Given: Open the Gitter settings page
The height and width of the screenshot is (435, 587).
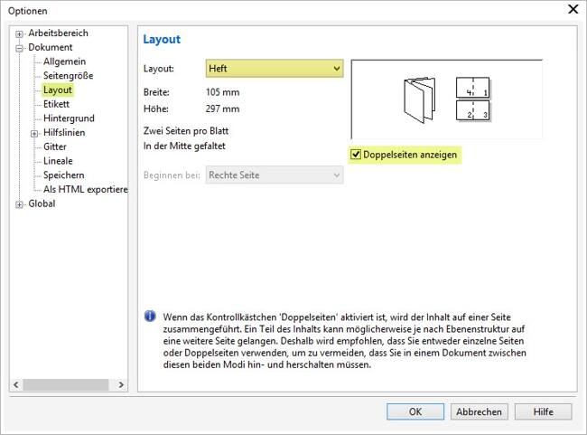Looking at the screenshot, I should click(x=55, y=147).
